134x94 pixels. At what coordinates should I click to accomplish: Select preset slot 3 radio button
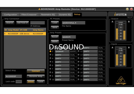coord(50,55)
